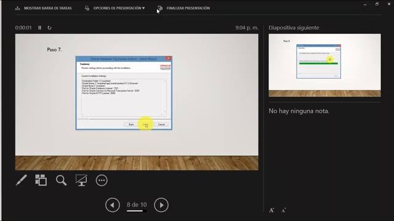Toggle black screen presentation icon

pyautogui.click(x=81, y=180)
